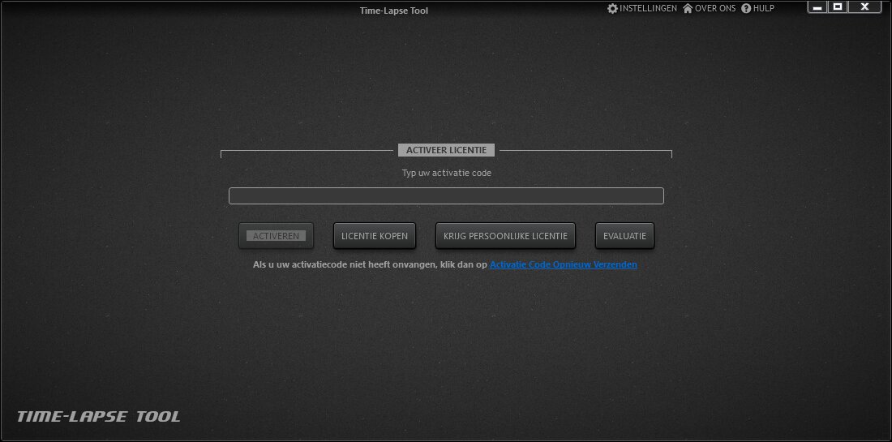Click the Time-Lapse Tool title text
This screenshot has width=892, height=442.
click(393, 11)
